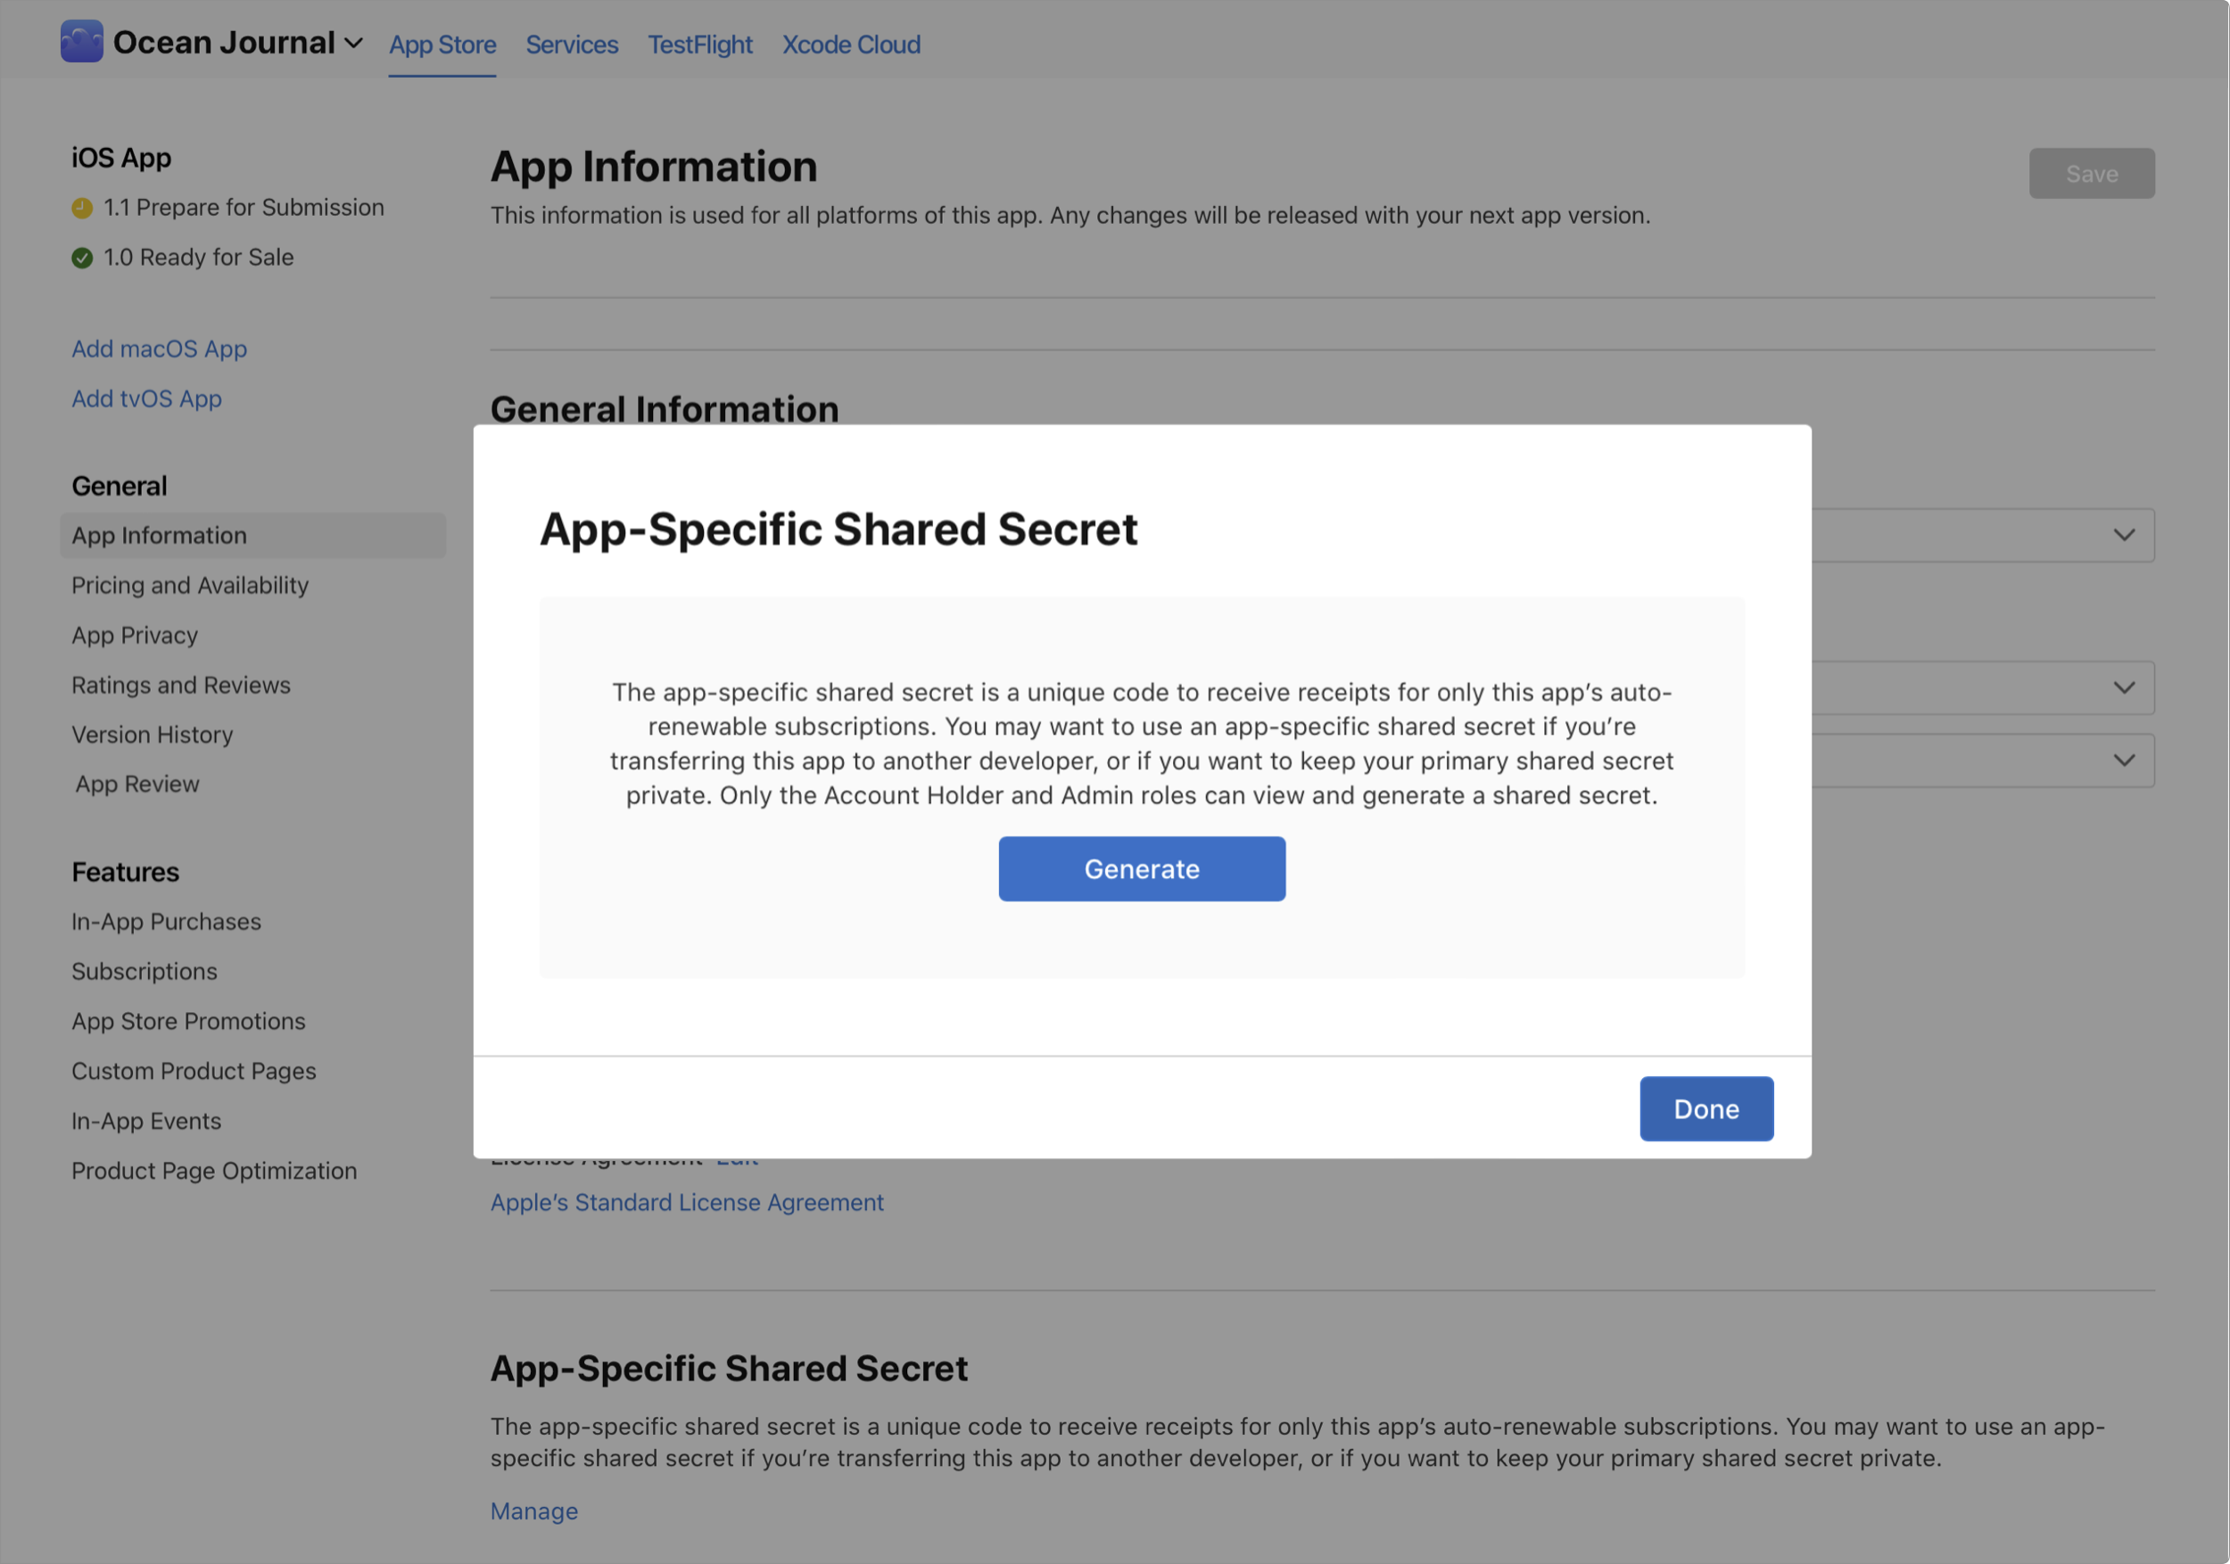
Task: Click Apple's Standard License Agreement link
Action: [x=686, y=1199]
